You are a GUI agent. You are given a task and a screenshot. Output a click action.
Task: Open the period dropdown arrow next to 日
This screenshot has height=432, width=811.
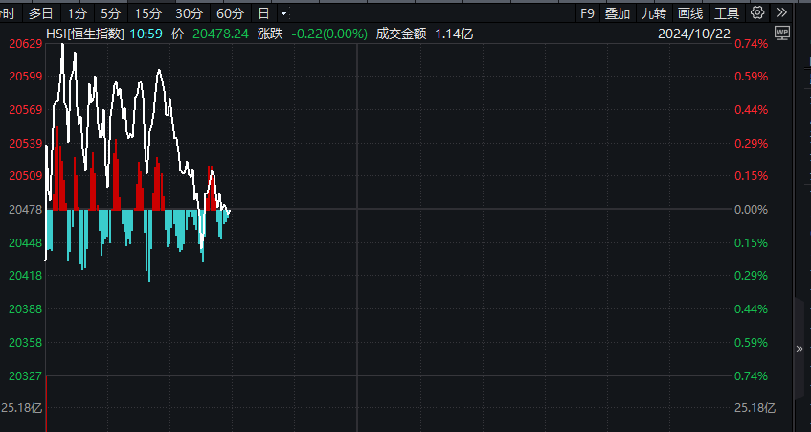[x=283, y=13]
